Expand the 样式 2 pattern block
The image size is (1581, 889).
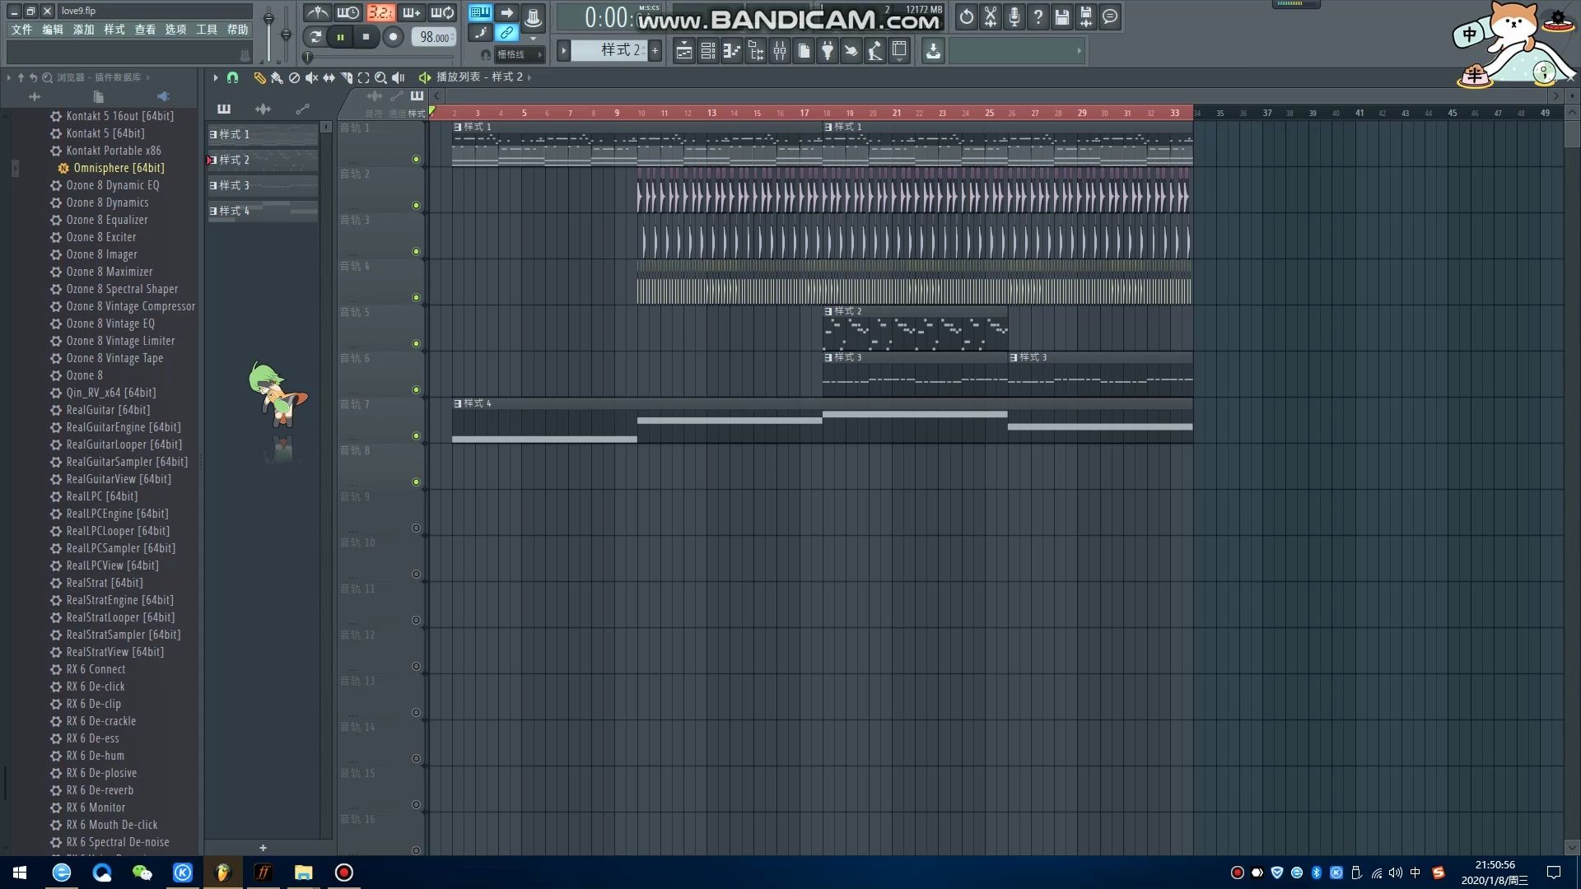(x=217, y=160)
